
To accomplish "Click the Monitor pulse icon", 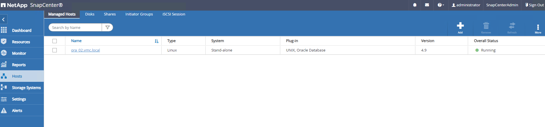I will (x=4, y=53).
